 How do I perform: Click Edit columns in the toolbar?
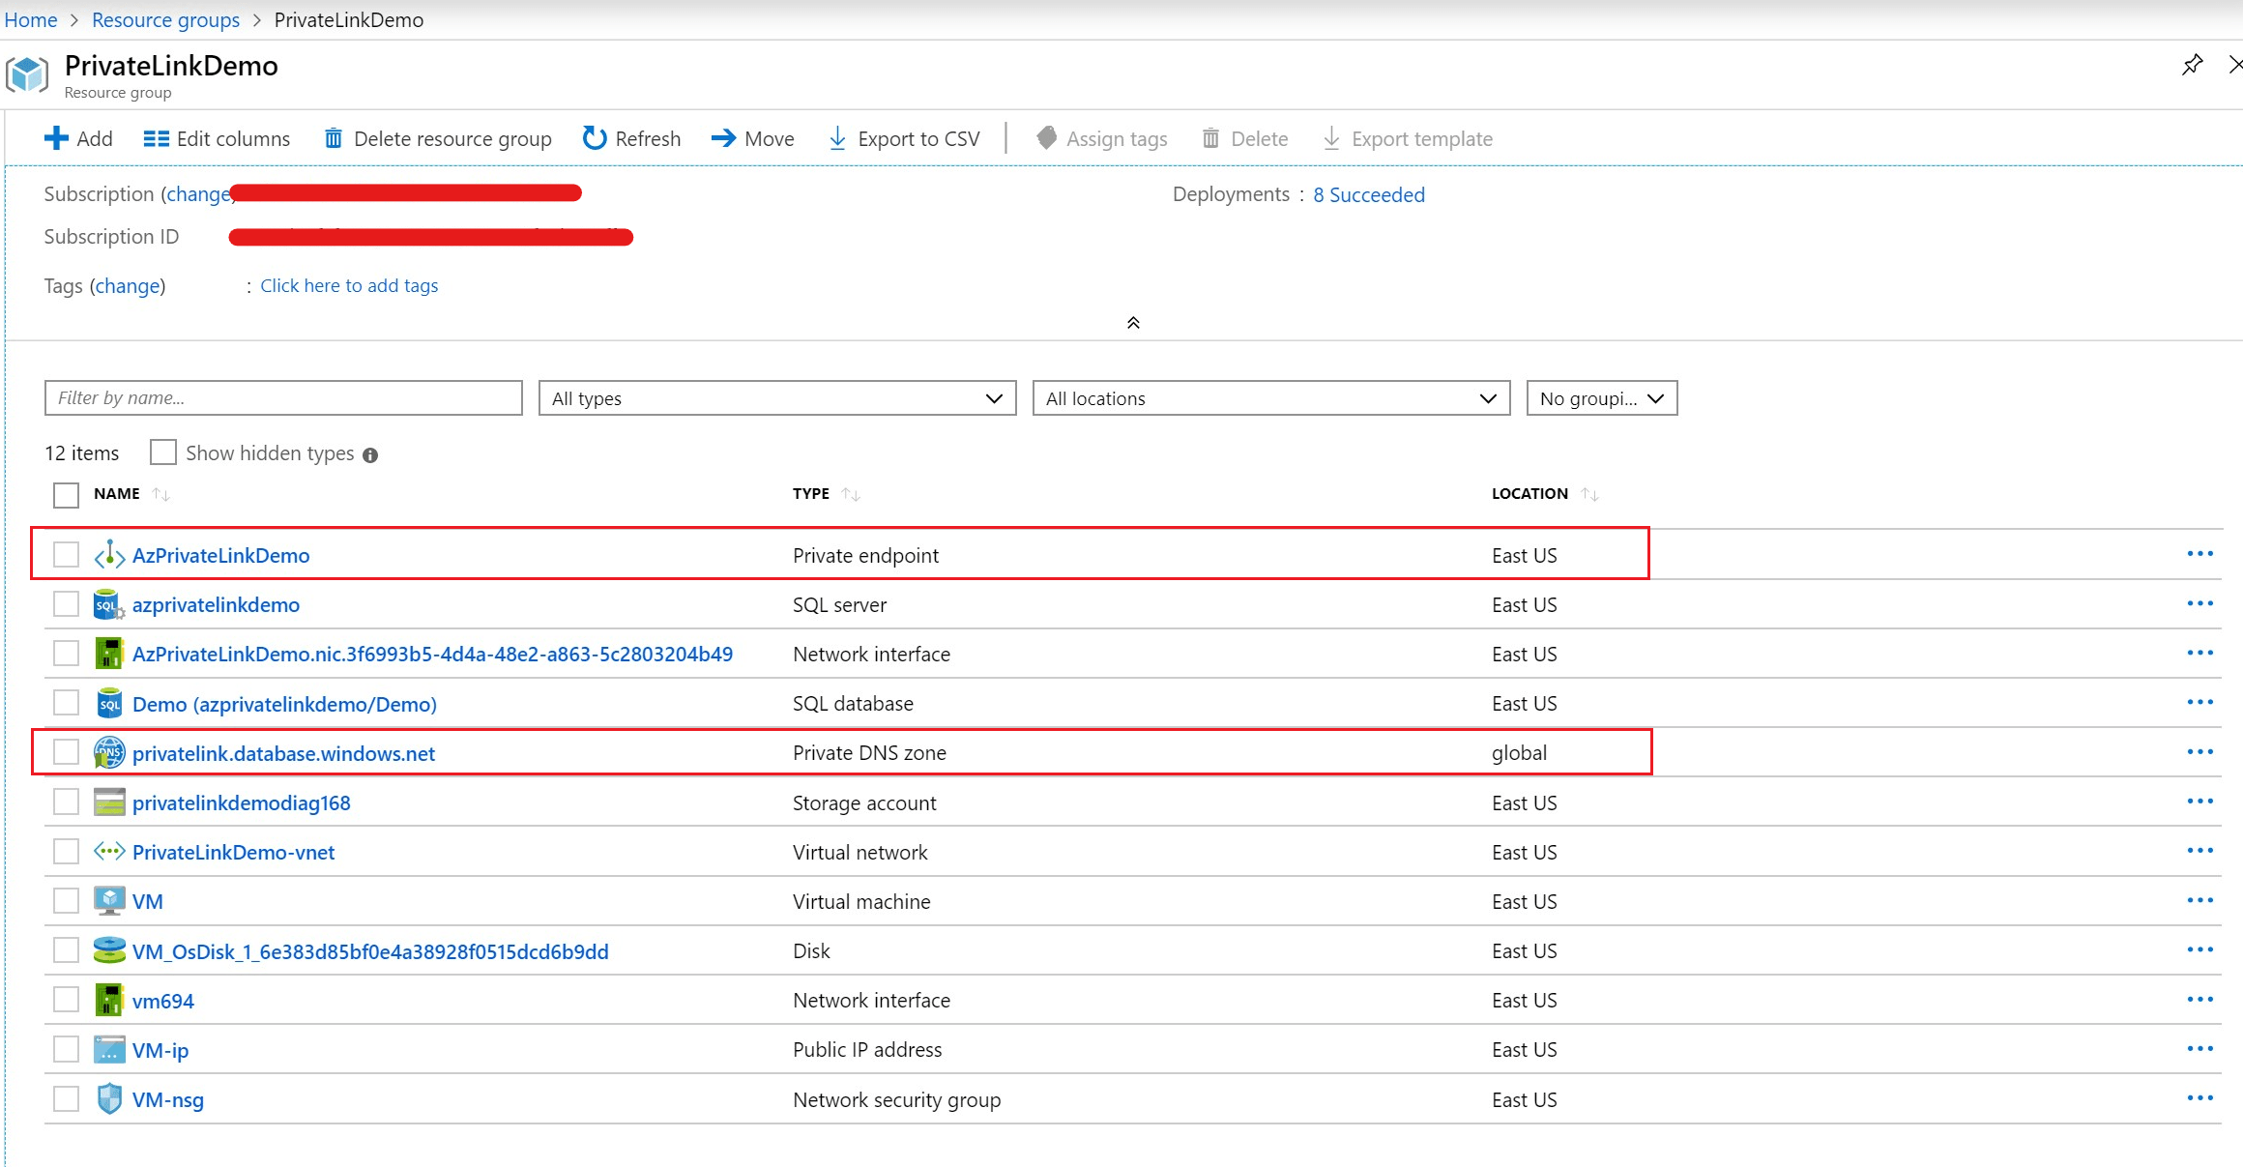click(217, 138)
